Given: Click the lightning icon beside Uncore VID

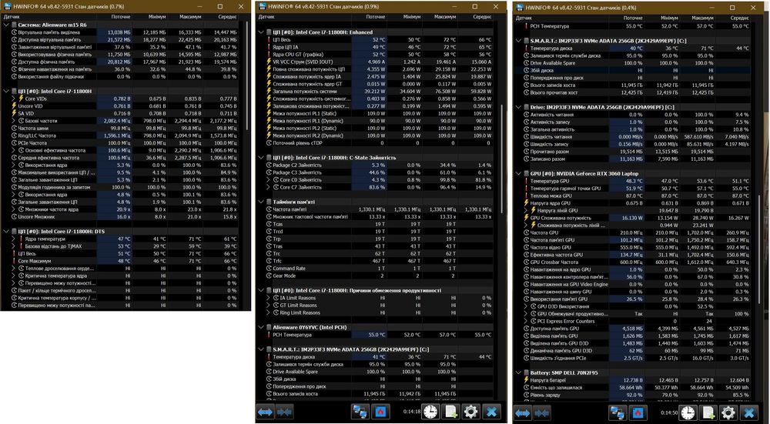Looking at the screenshot, I should [14, 106].
